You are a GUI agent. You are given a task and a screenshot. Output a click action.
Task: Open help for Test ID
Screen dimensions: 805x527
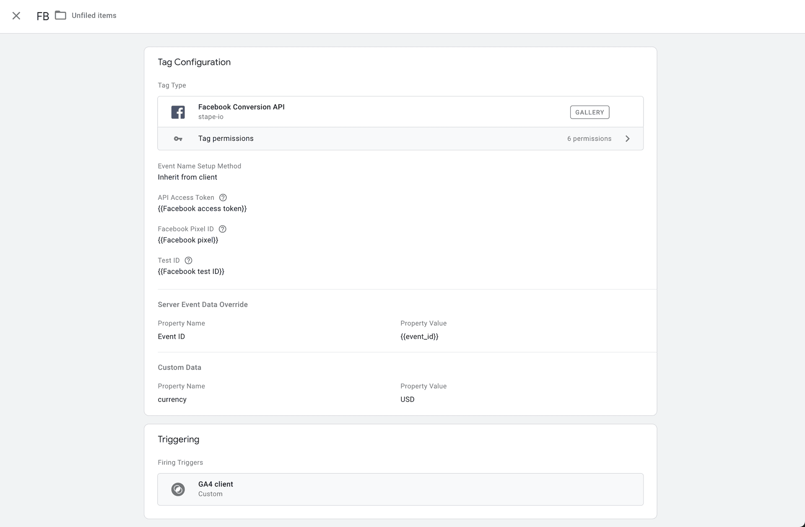point(188,260)
